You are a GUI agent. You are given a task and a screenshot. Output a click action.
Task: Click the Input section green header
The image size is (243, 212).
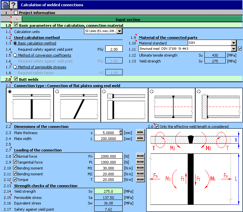point(132,19)
